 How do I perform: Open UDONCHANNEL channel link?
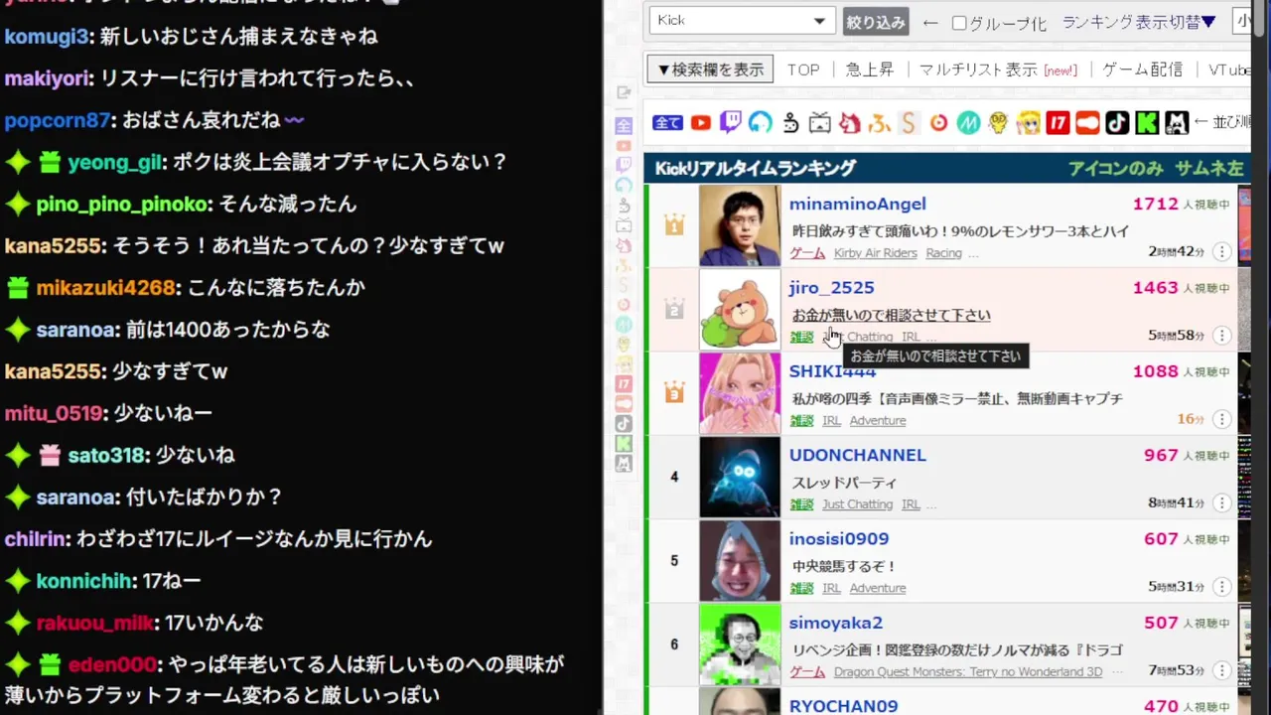pyautogui.click(x=857, y=455)
